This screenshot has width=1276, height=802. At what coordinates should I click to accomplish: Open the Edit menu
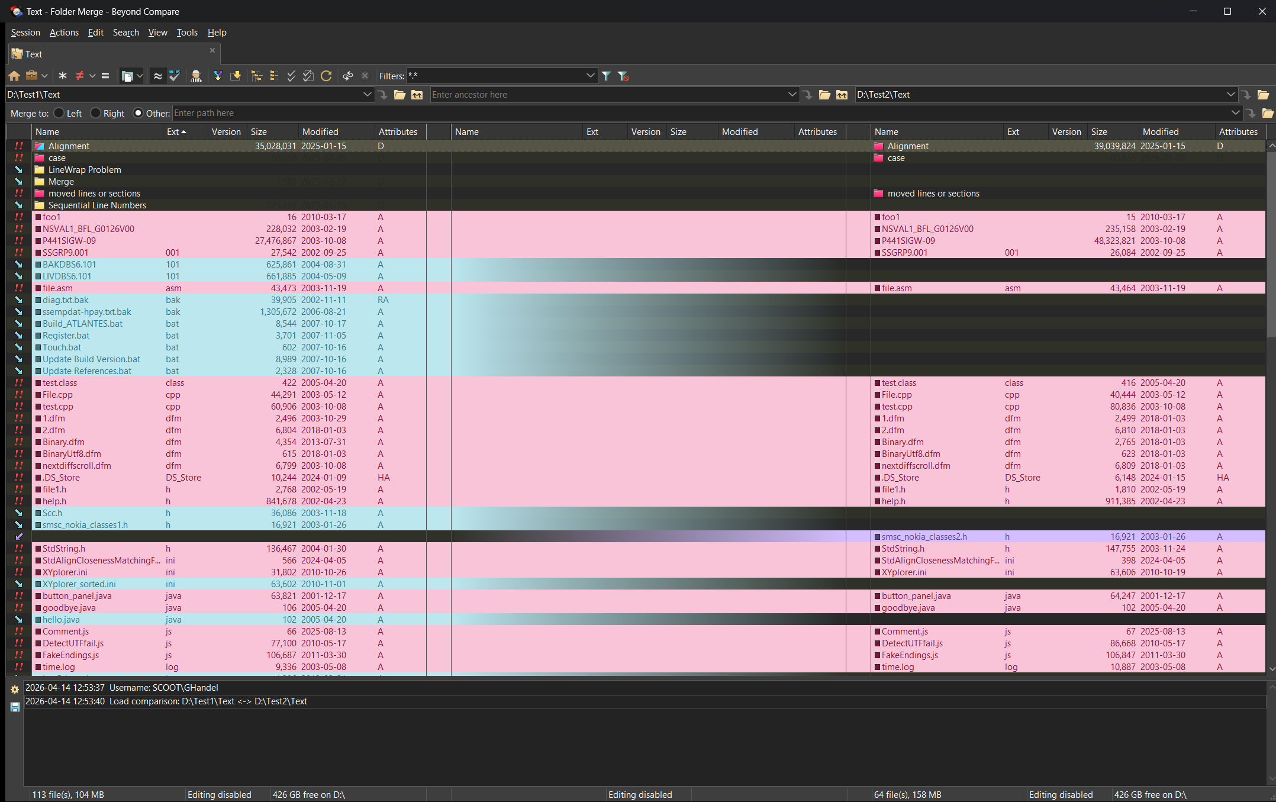pos(95,33)
